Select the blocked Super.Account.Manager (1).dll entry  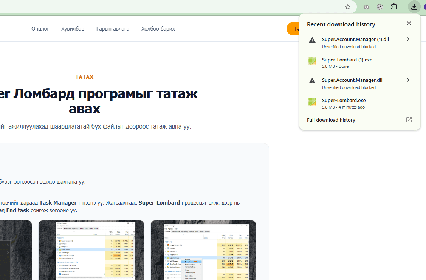pyautogui.click(x=359, y=43)
